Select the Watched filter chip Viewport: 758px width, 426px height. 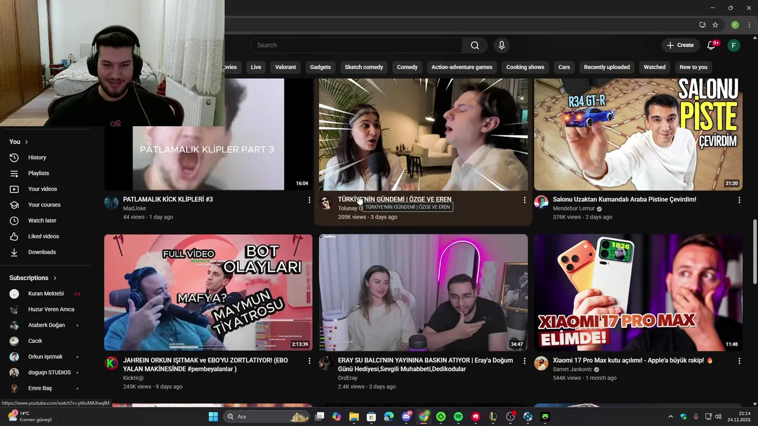pos(655,67)
